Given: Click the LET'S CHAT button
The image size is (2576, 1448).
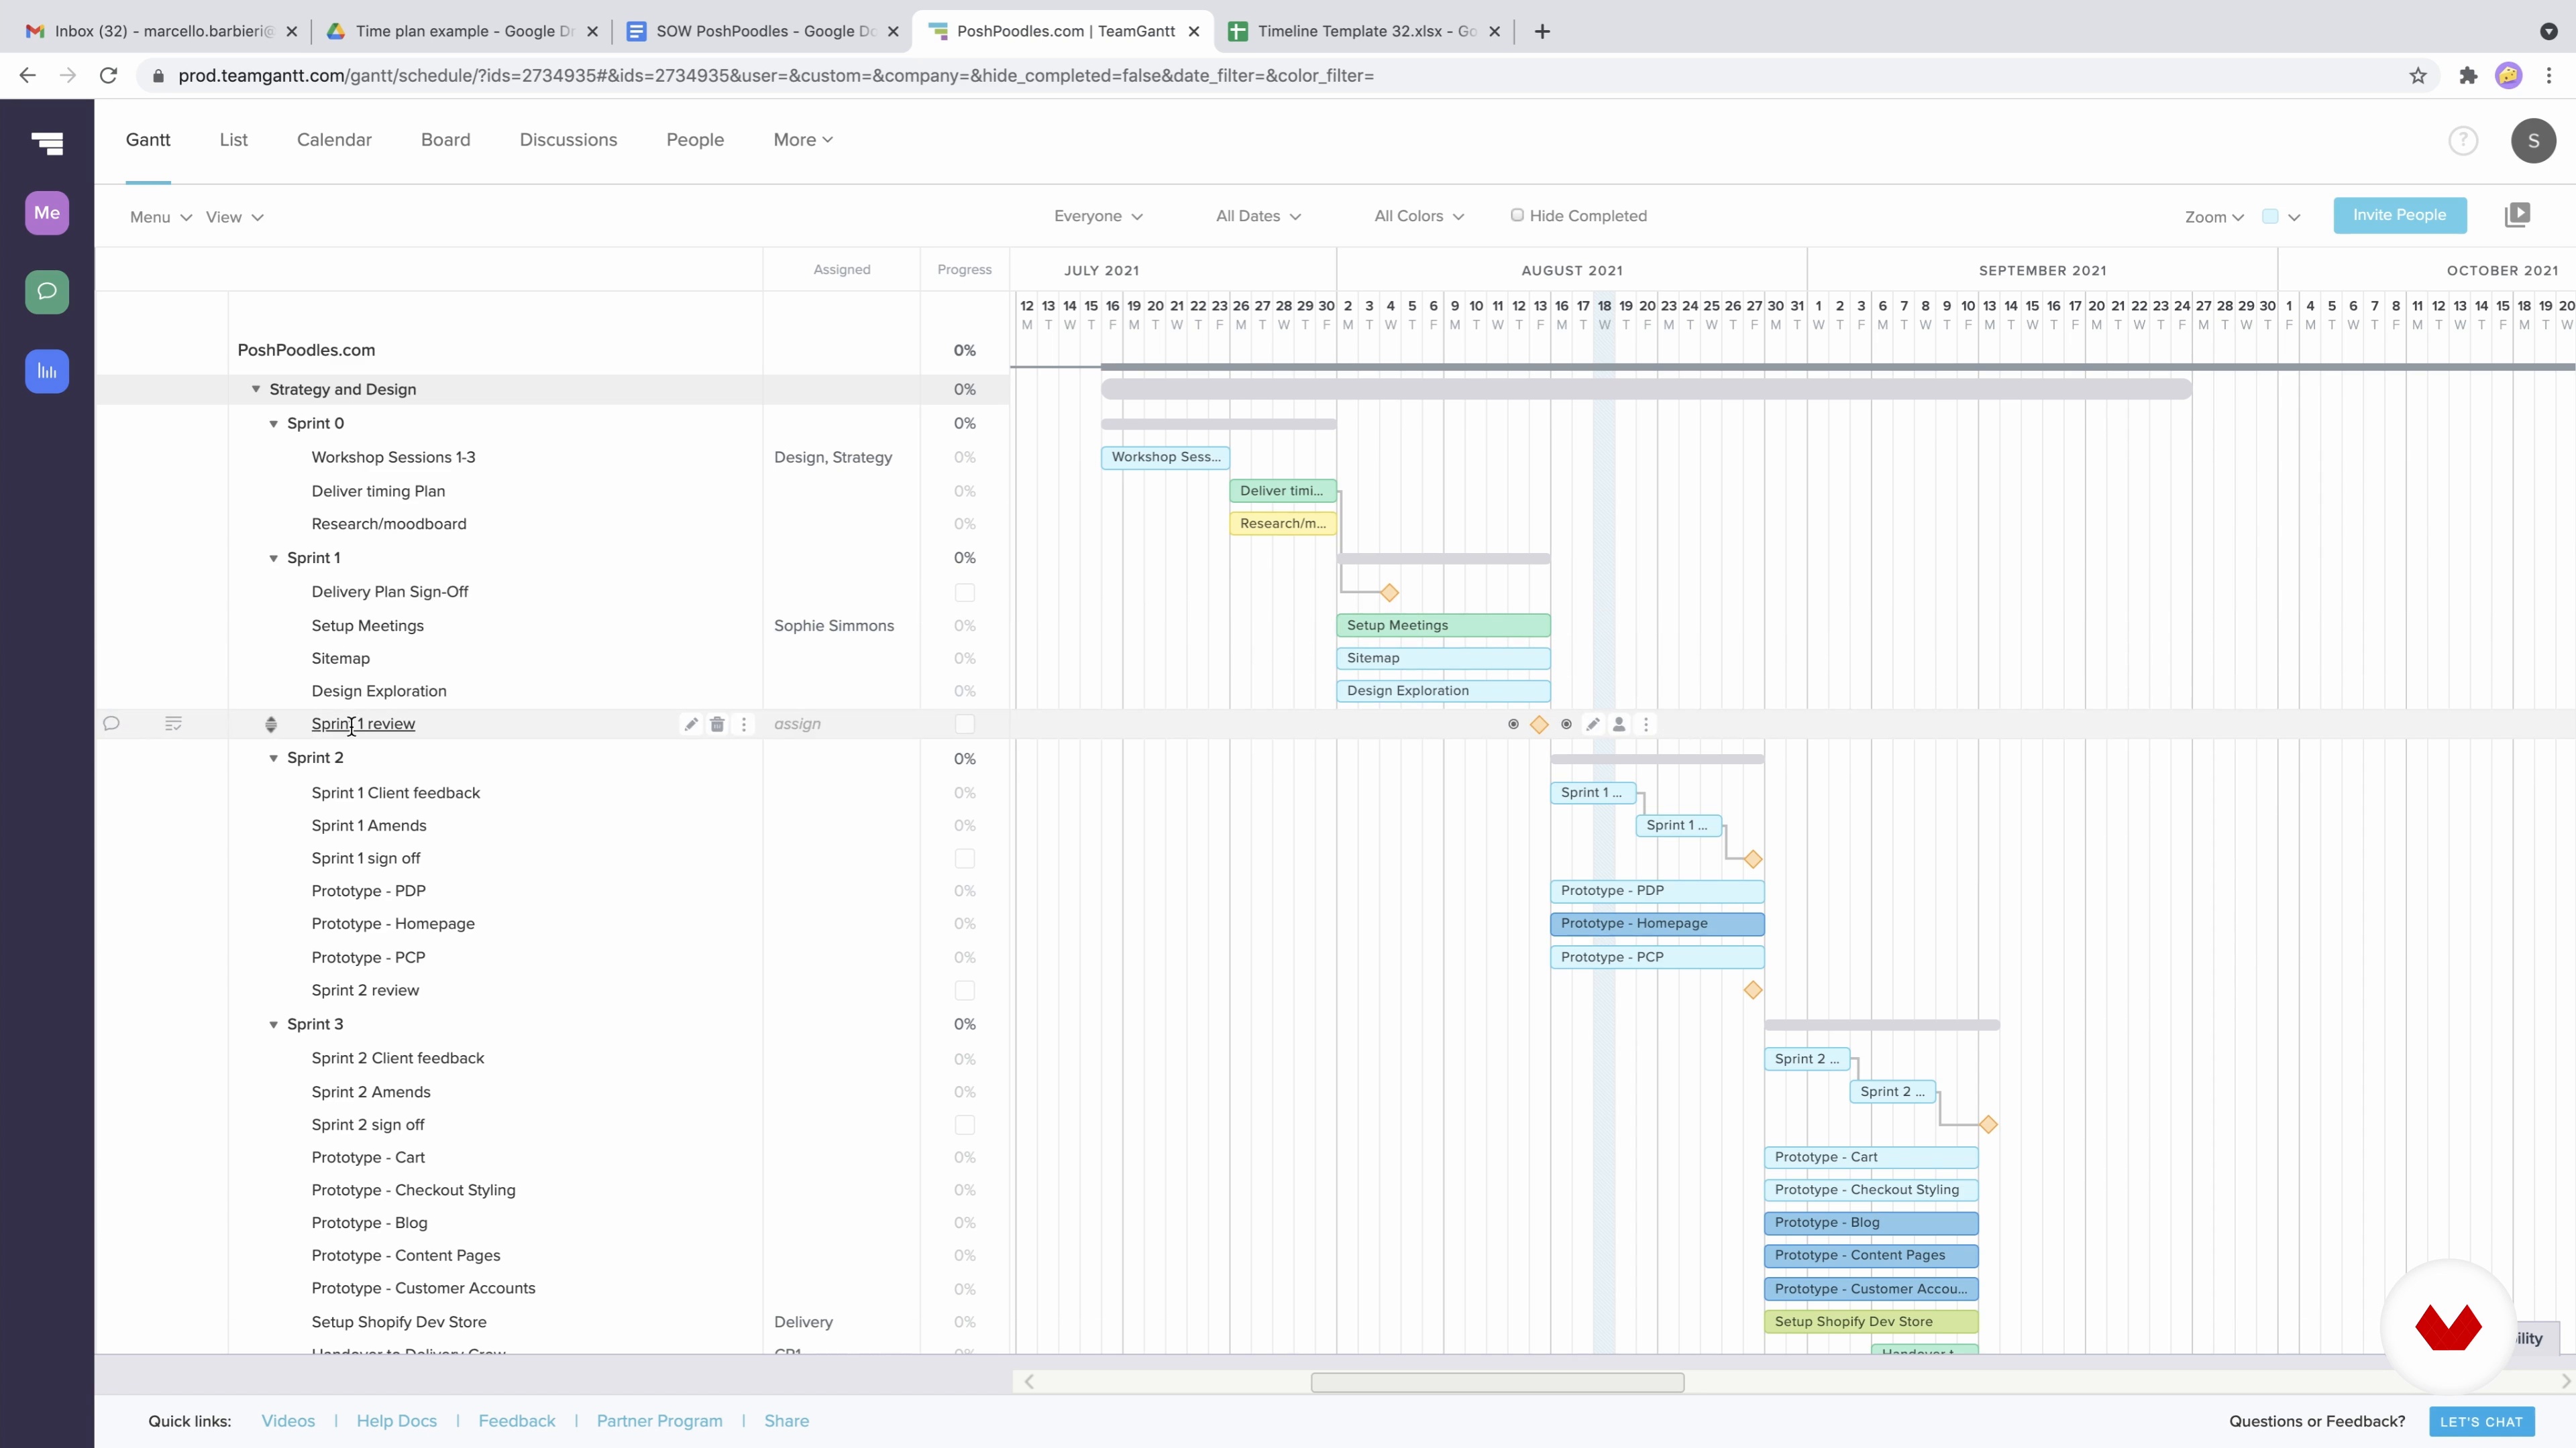Looking at the screenshot, I should pyautogui.click(x=2481, y=1421).
